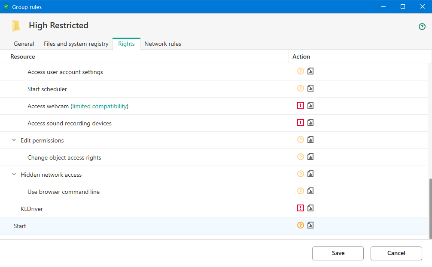Click the log events icon for Start row
This screenshot has height=267, width=432.
pos(310,225)
